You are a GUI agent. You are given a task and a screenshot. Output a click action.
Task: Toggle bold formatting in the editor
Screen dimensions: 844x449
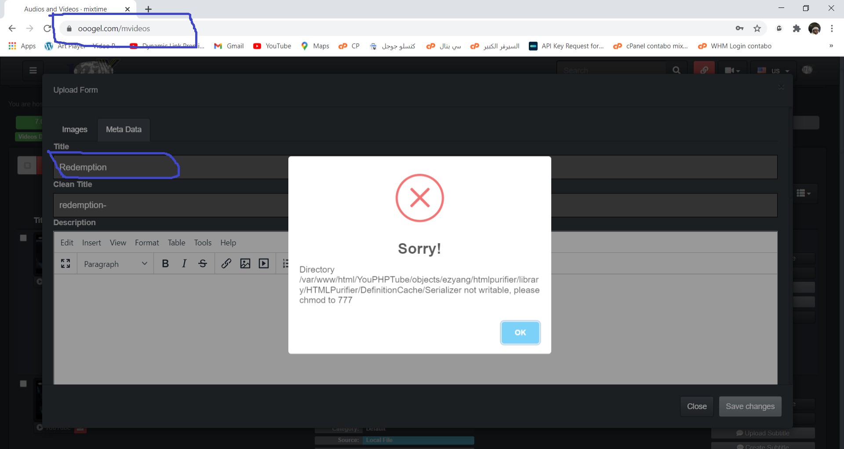[165, 263]
